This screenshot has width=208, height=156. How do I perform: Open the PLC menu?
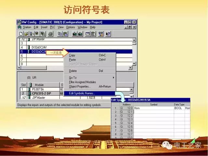(x=53, y=27)
